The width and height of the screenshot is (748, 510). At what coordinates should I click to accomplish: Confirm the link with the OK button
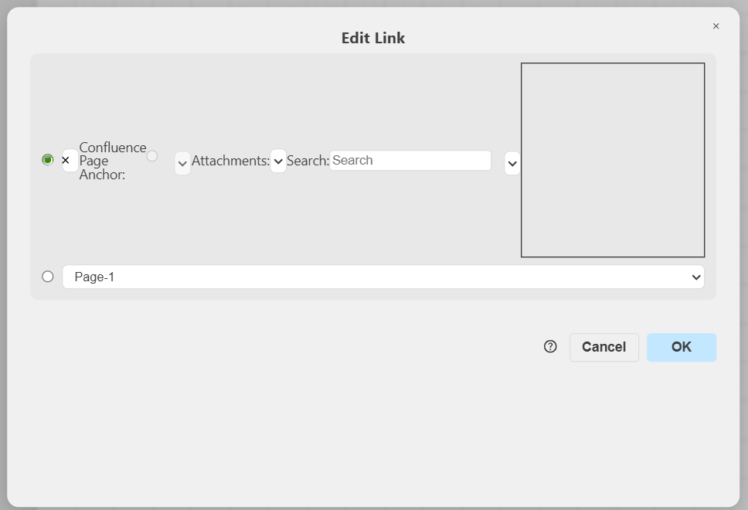[x=682, y=347]
